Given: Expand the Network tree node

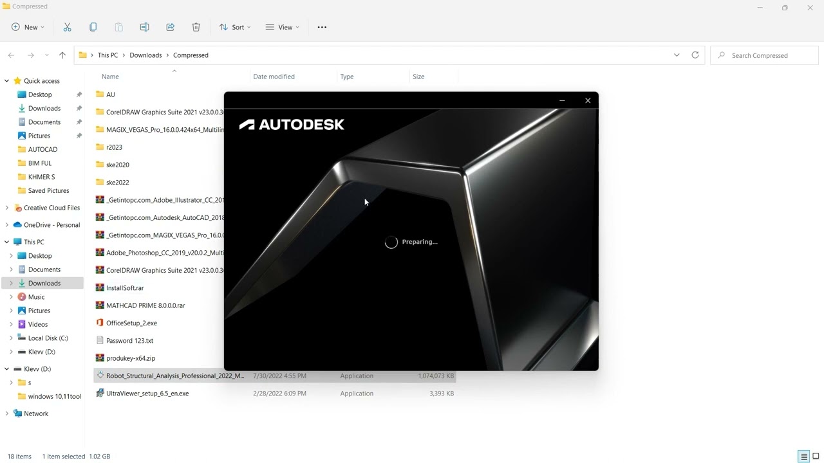Looking at the screenshot, I should tap(7, 413).
